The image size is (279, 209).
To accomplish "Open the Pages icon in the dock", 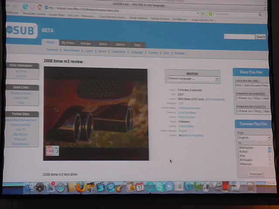I will point(130,187).
